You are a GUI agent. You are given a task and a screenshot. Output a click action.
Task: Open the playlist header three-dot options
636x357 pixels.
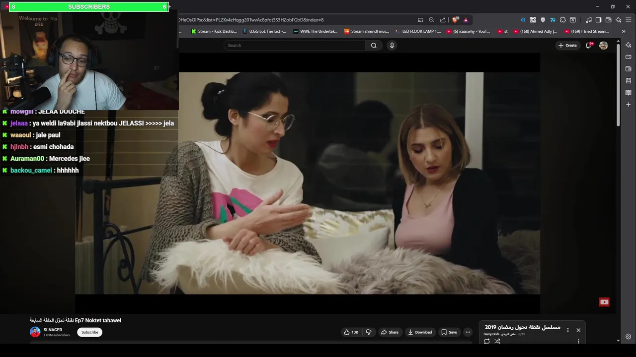568,330
